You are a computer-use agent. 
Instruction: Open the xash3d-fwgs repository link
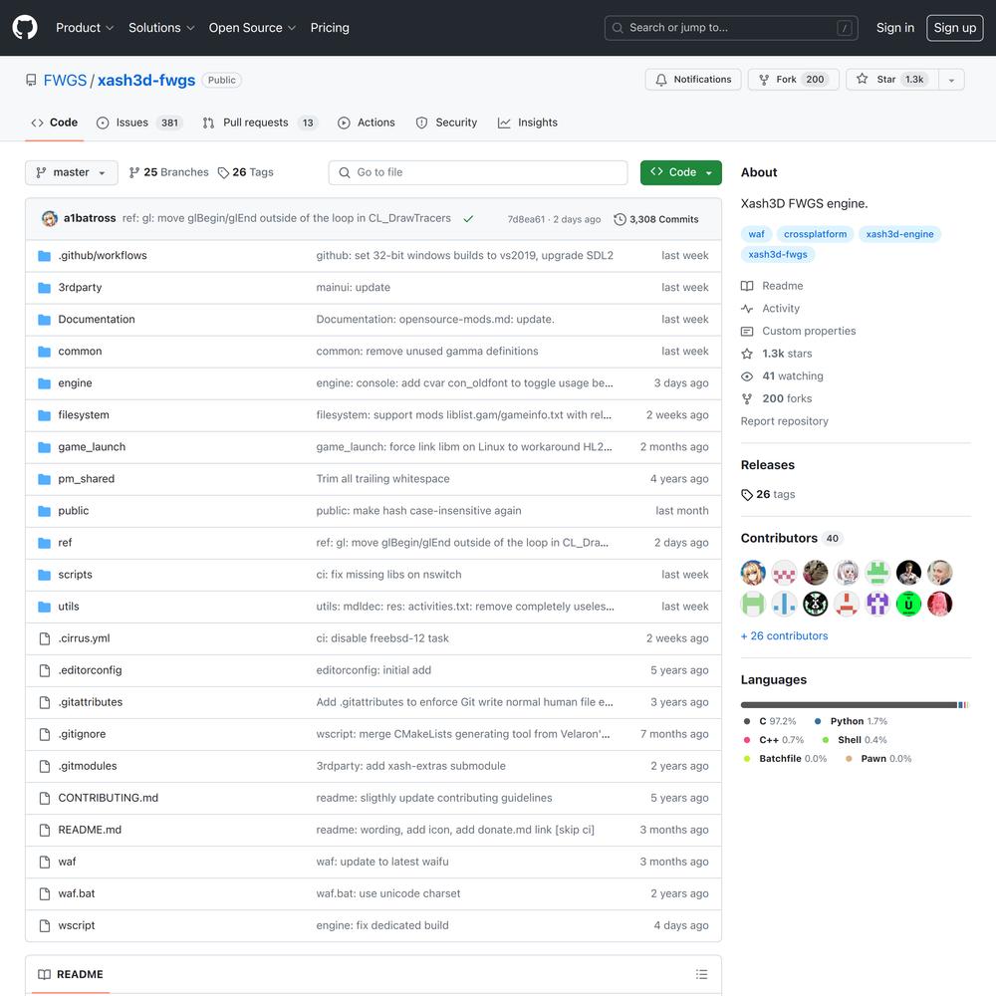click(x=146, y=80)
